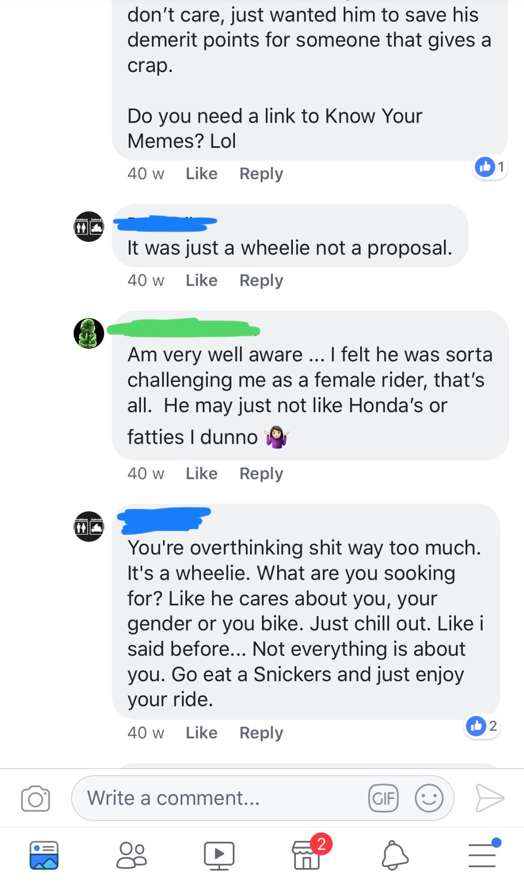Screen dimensions: 524x882
Task: Reply to the 'wheelie not a proposal' comment
Action: coord(261,280)
